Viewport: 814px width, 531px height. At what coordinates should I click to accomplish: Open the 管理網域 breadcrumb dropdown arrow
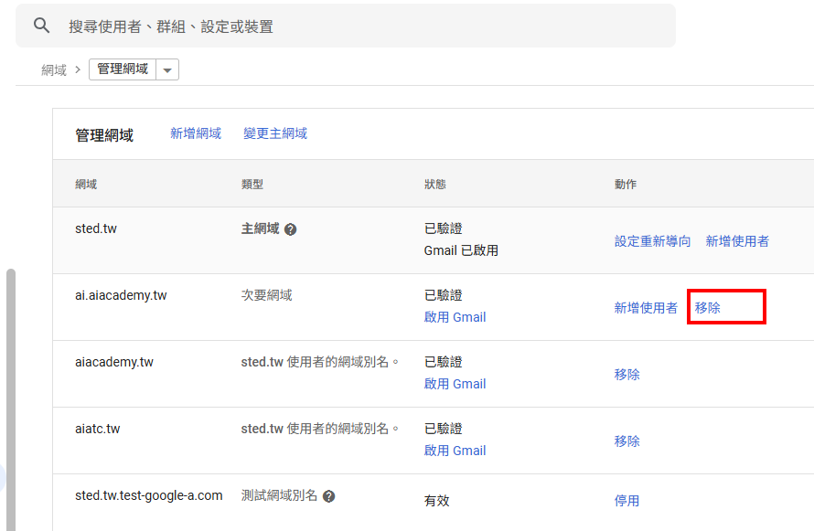tap(167, 70)
